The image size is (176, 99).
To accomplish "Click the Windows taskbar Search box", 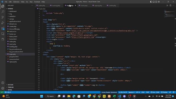I will click(50, 96).
